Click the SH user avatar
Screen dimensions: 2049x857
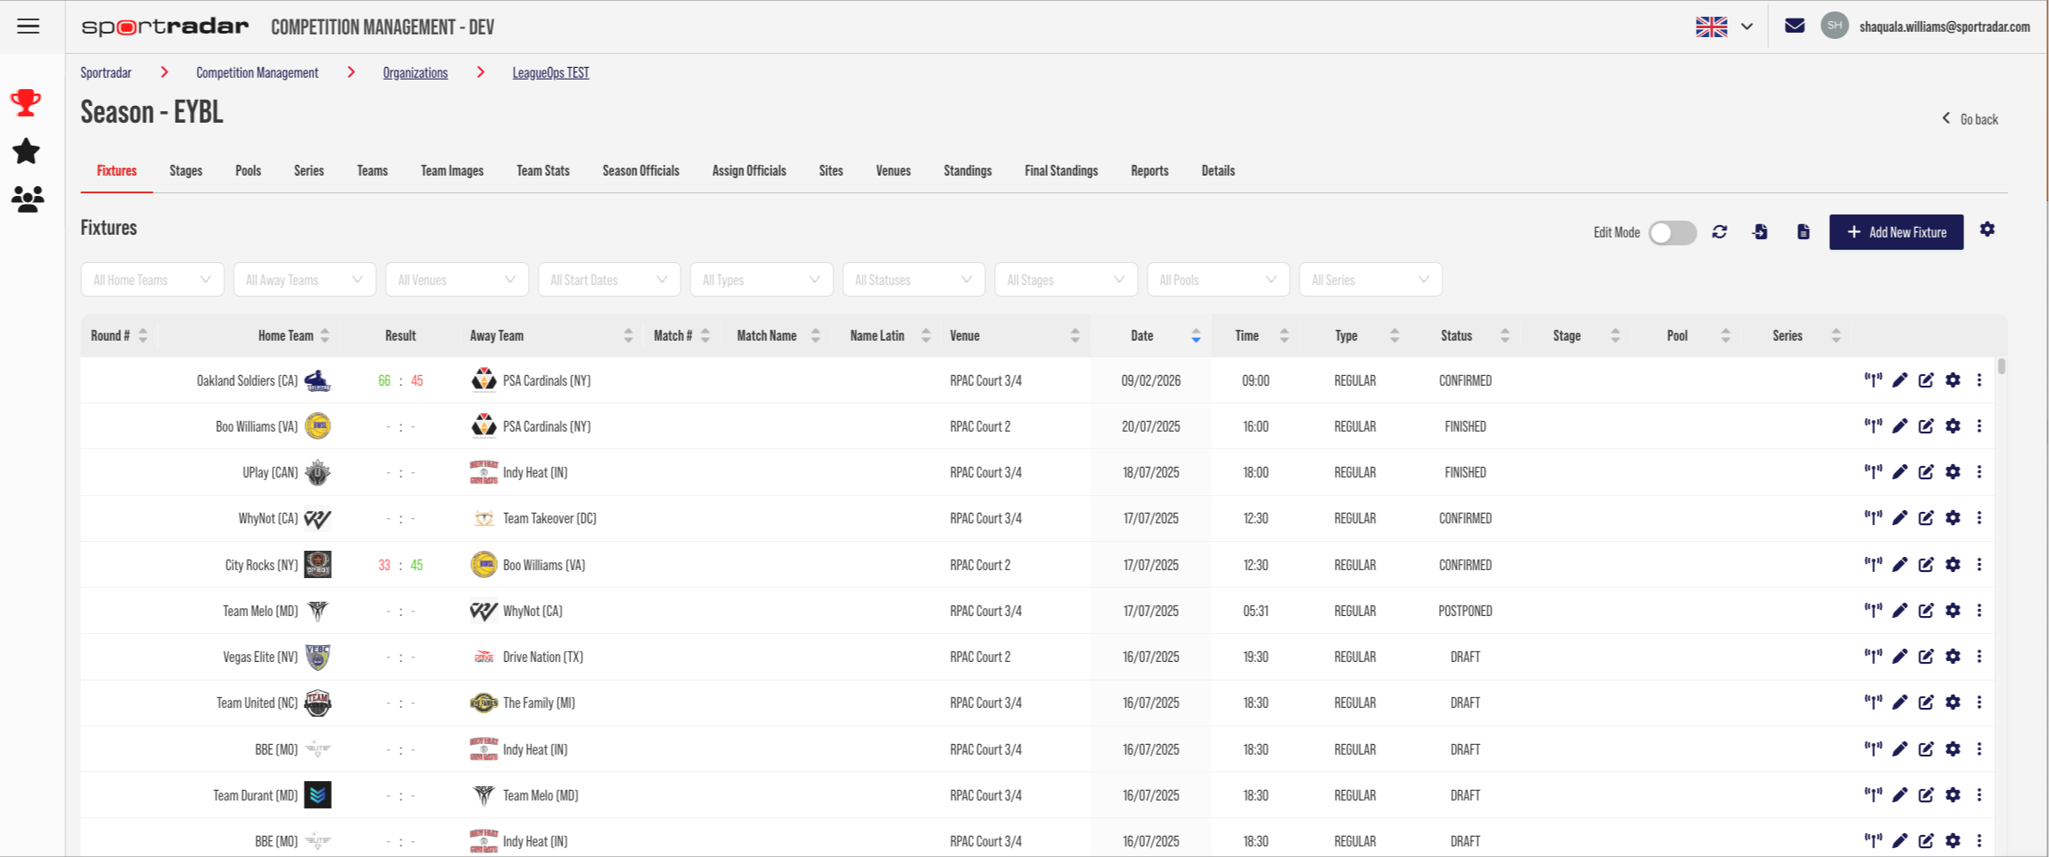[x=1834, y=26]
